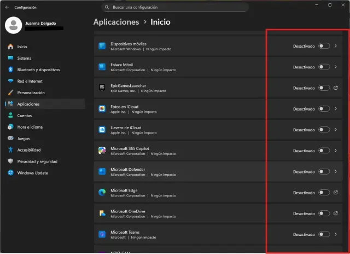Enable the Dispositivos móviles startup toggle

tap(324, 46)
